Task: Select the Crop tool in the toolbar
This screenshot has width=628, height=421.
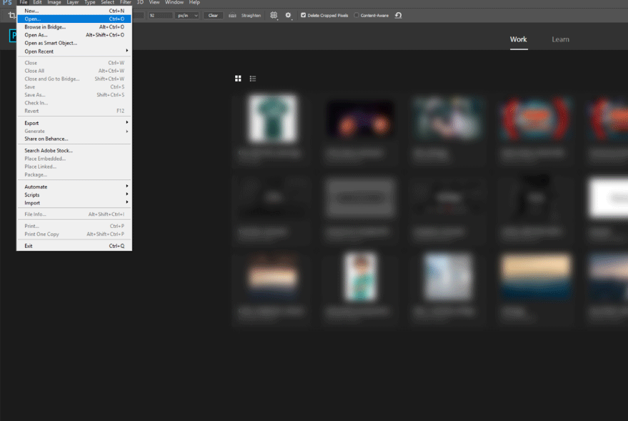Action: [10, 15]
